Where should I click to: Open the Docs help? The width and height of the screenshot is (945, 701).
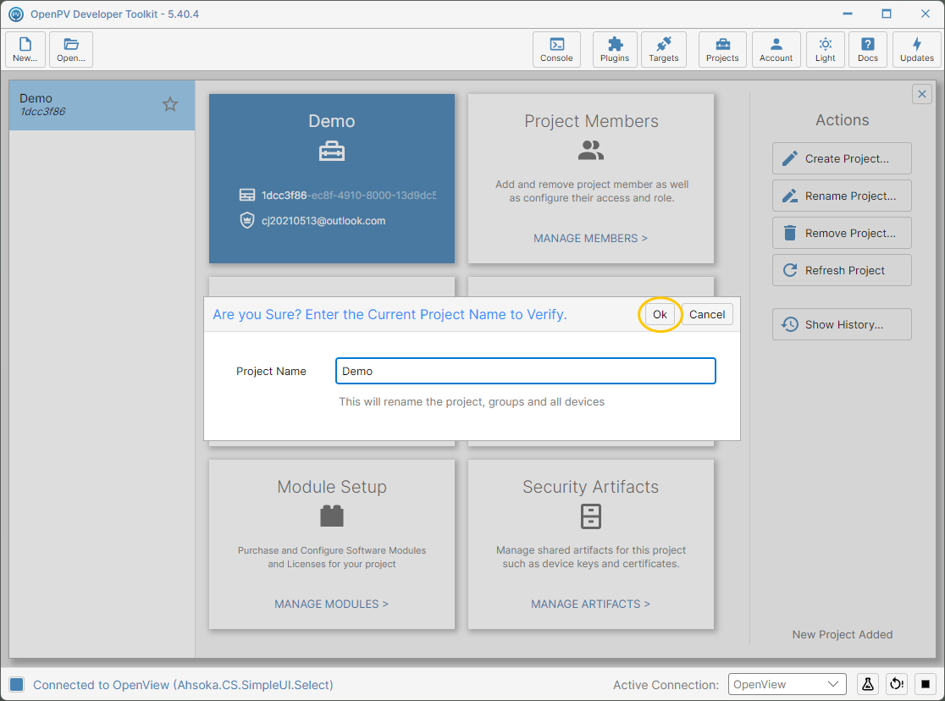(x=868, y=49)
